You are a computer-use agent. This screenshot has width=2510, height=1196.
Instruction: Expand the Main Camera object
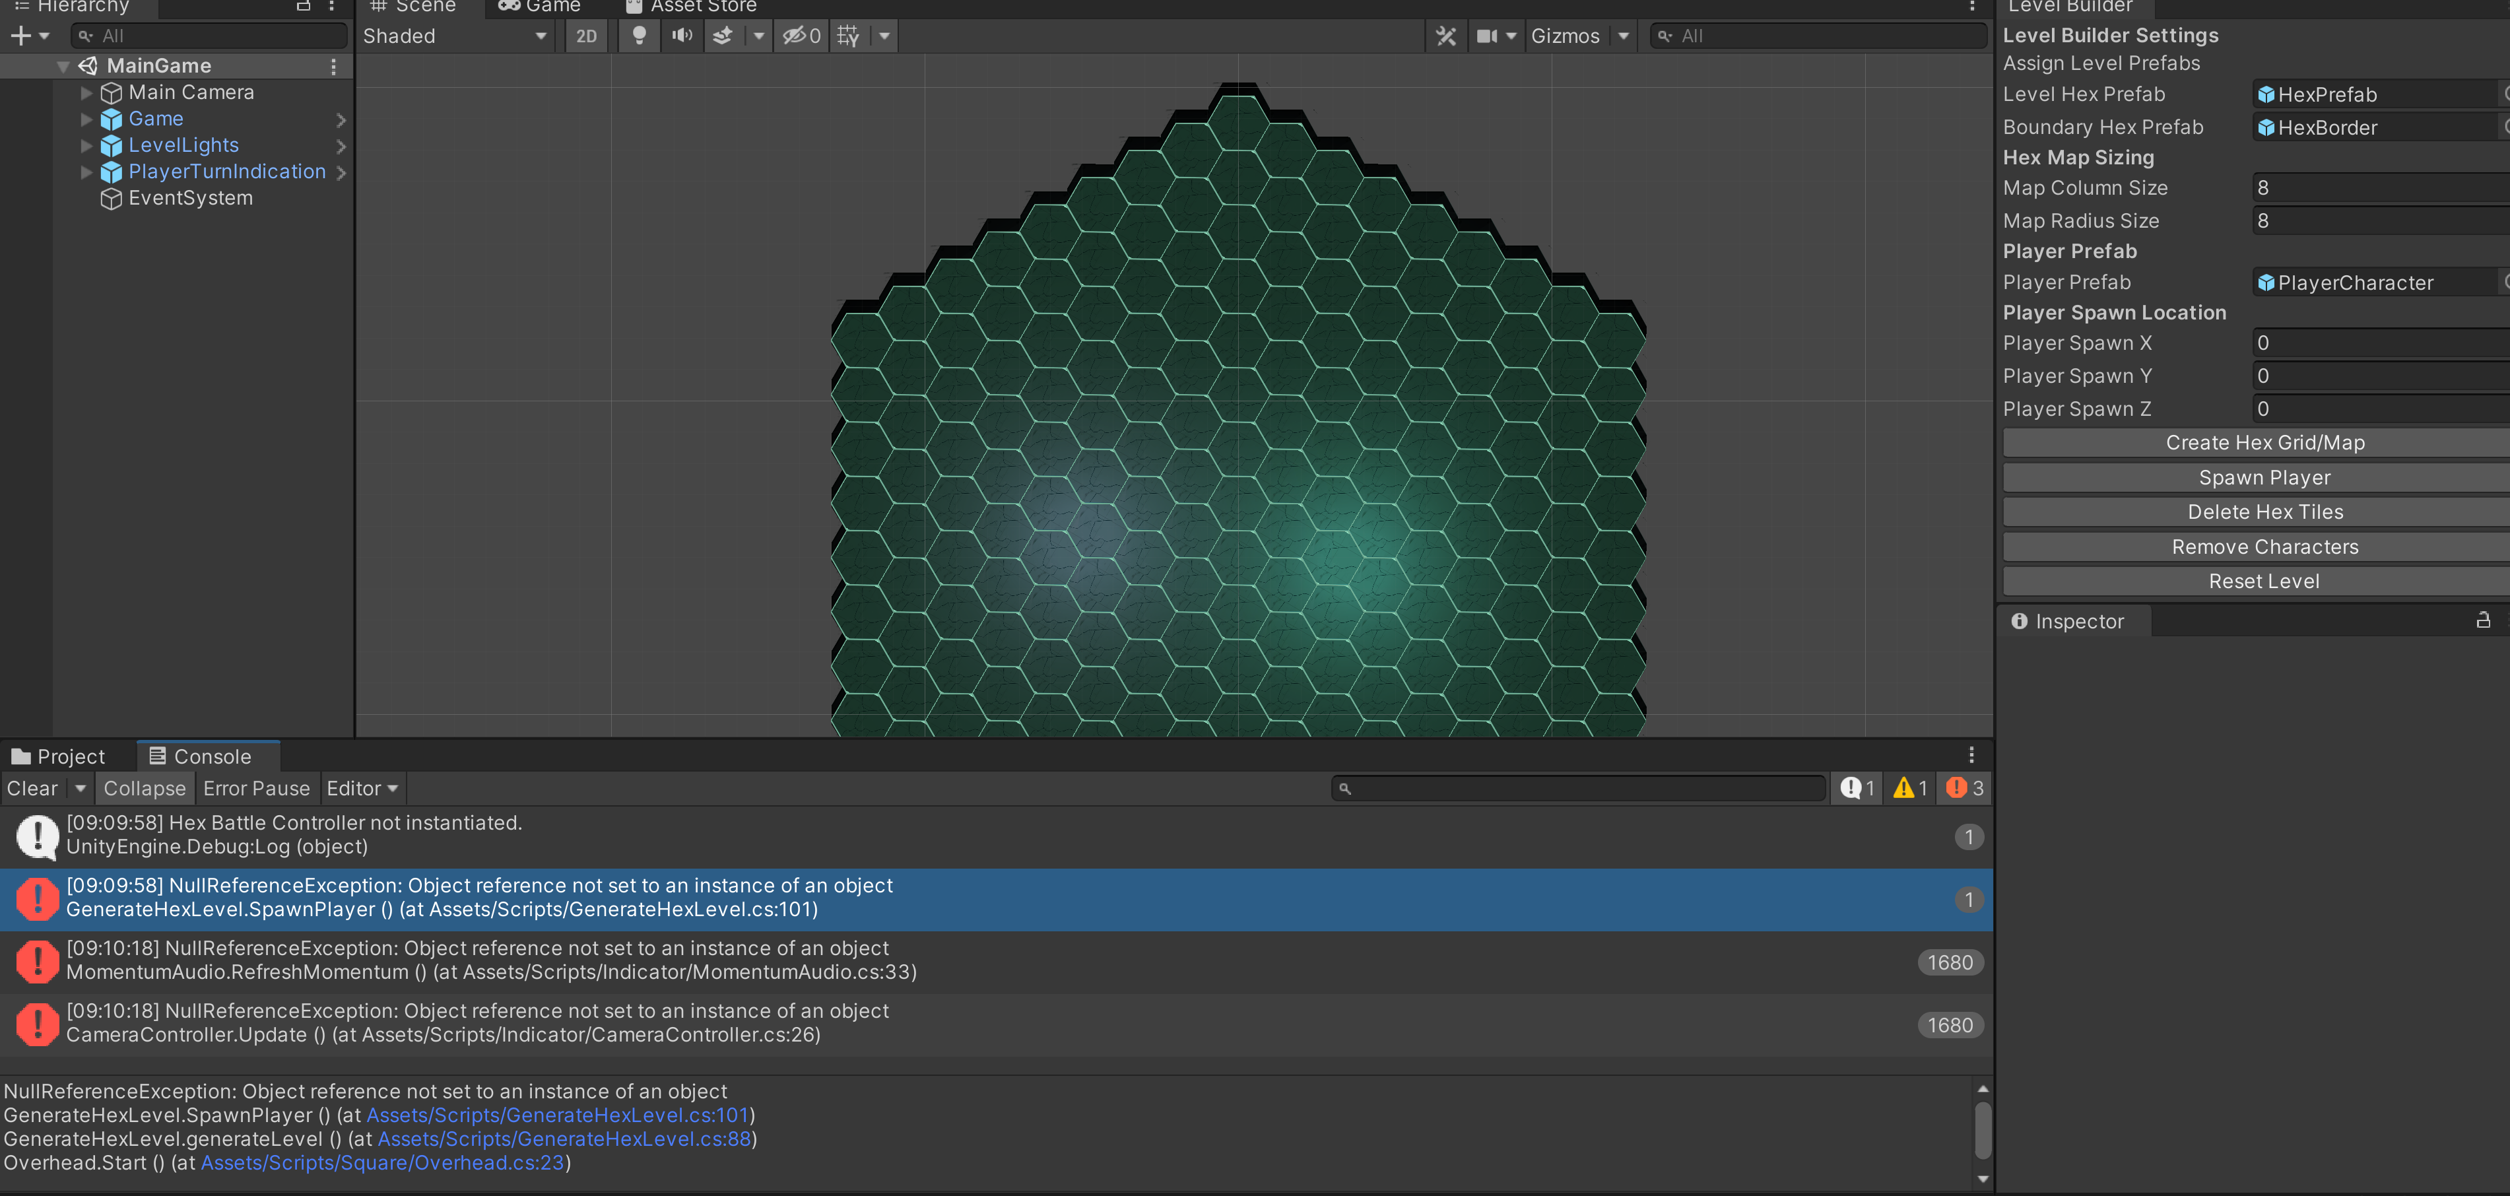coord(86,92)
